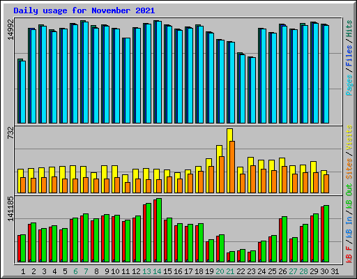Click the day 11 orange sites bar
The width and height of the screenshot is (357, 279).
pos(128,188)
